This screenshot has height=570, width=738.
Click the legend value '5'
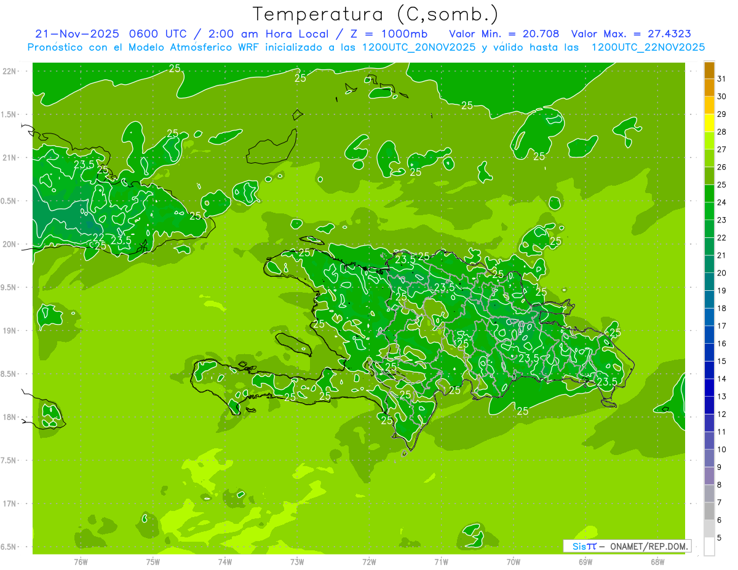tap(720, 538)
